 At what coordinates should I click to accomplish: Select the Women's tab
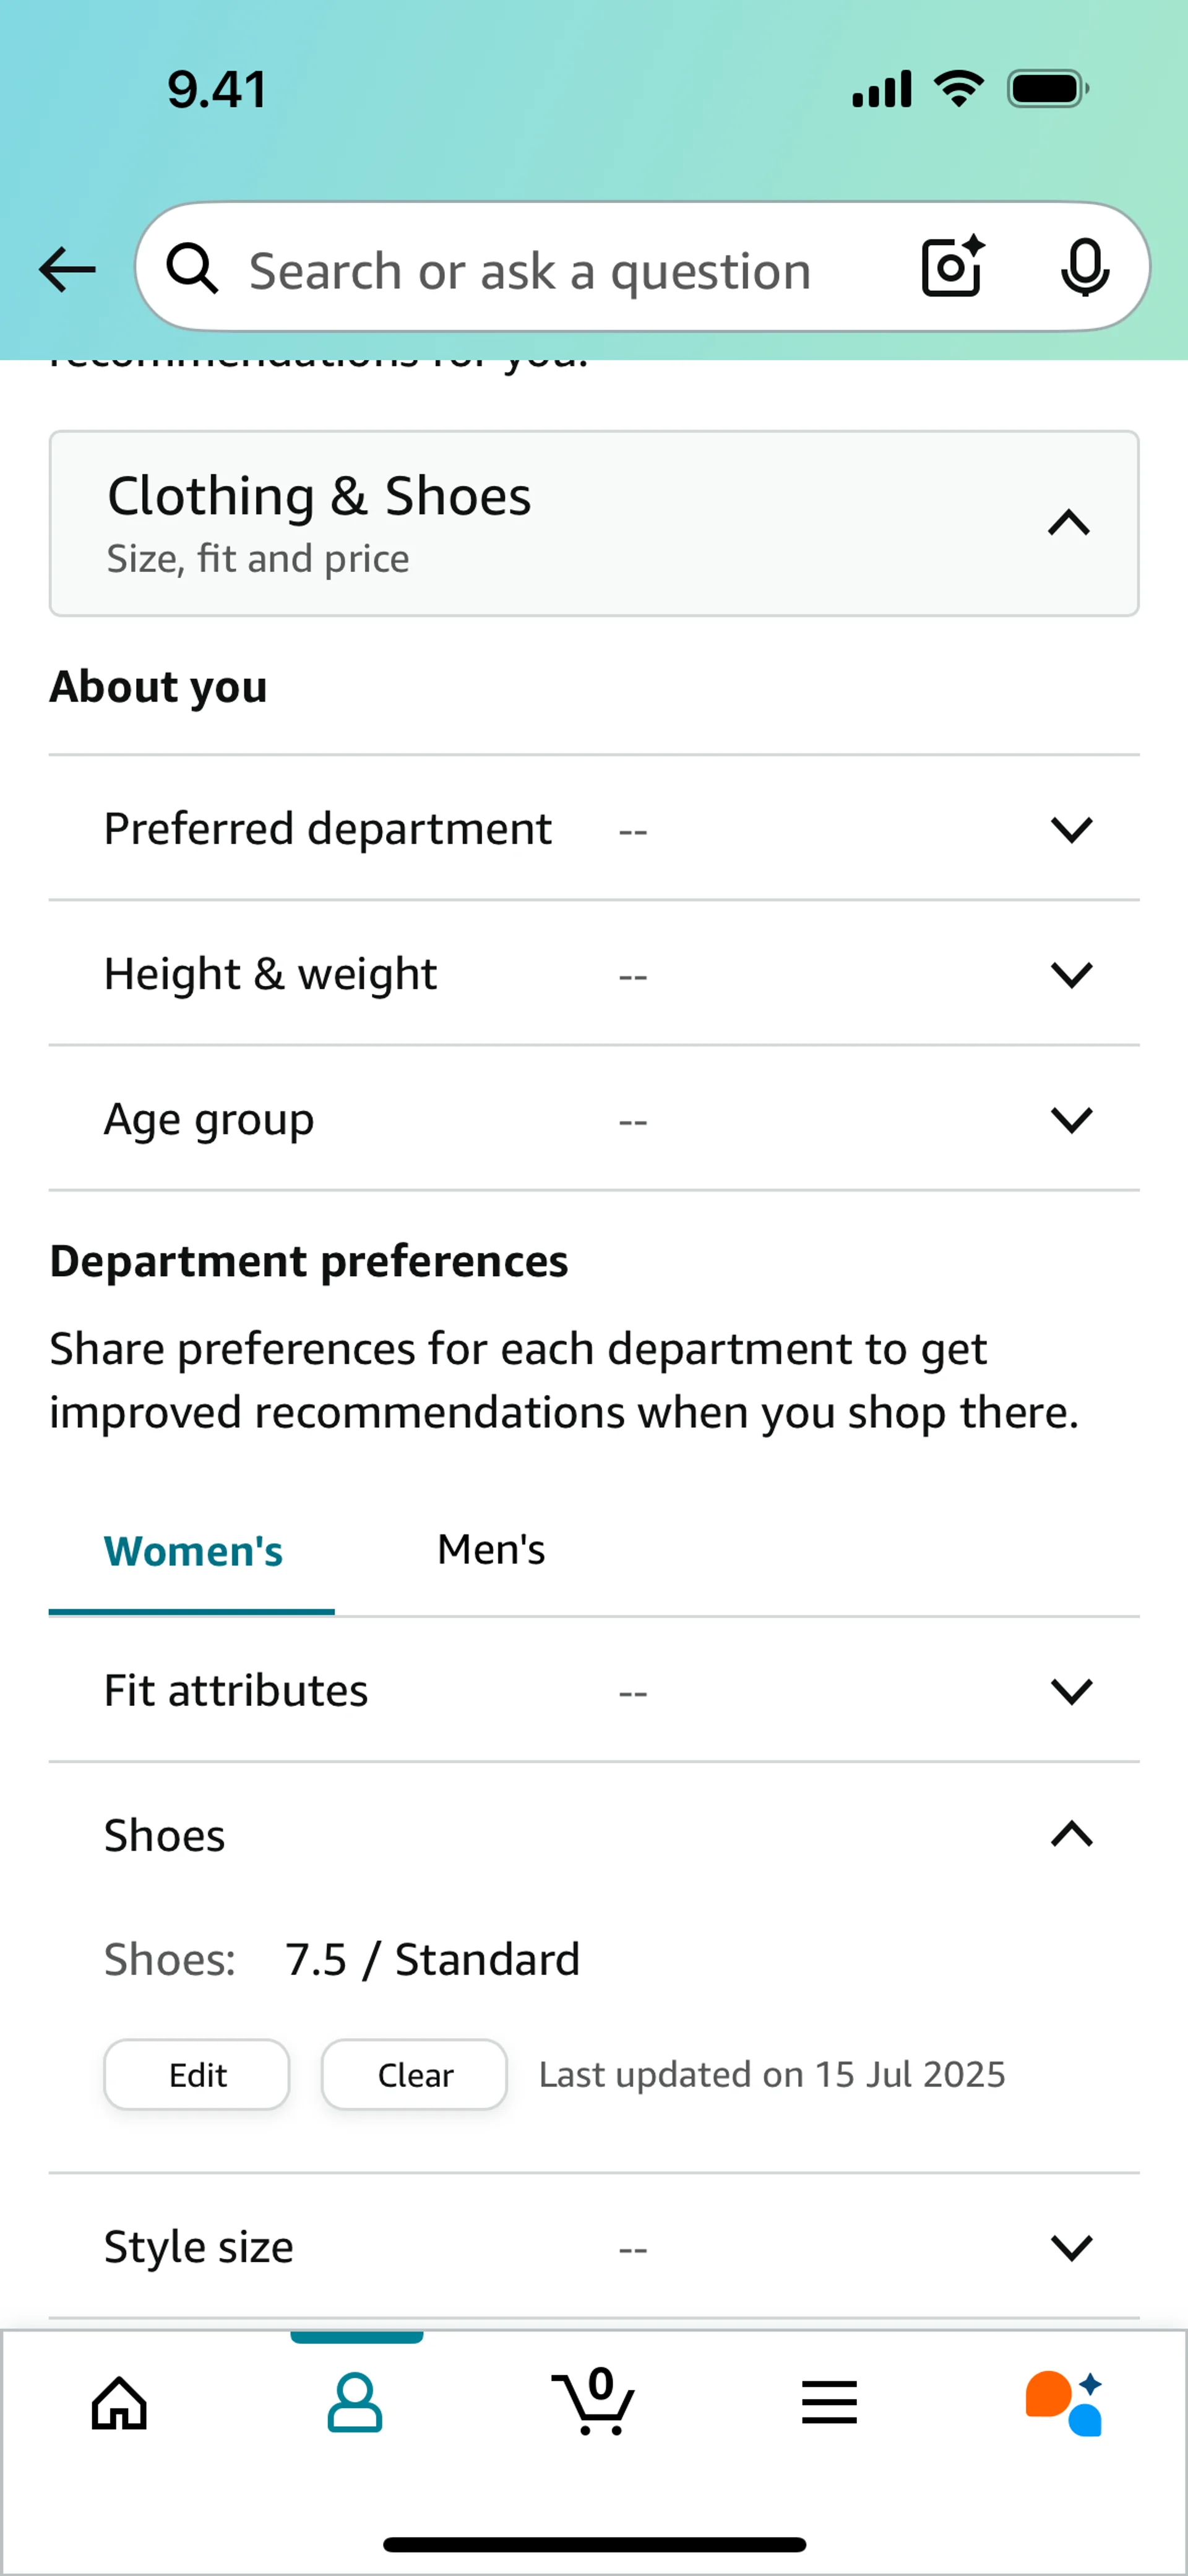tap(193, 1551)
